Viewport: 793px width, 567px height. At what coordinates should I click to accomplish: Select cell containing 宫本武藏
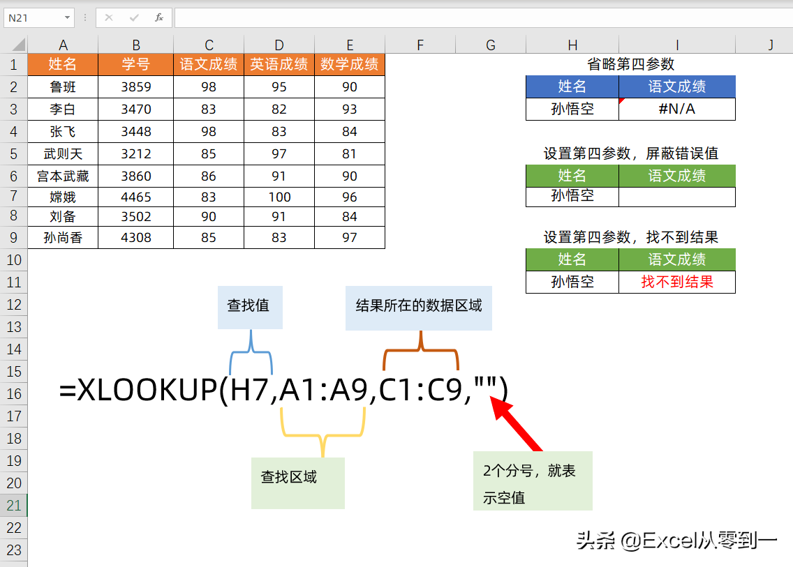63,176
